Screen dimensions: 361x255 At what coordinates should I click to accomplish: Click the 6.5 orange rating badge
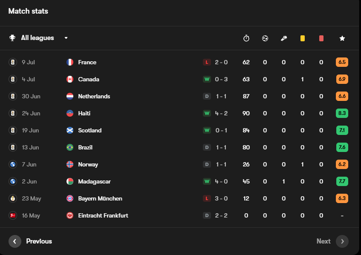coord(342,62)
